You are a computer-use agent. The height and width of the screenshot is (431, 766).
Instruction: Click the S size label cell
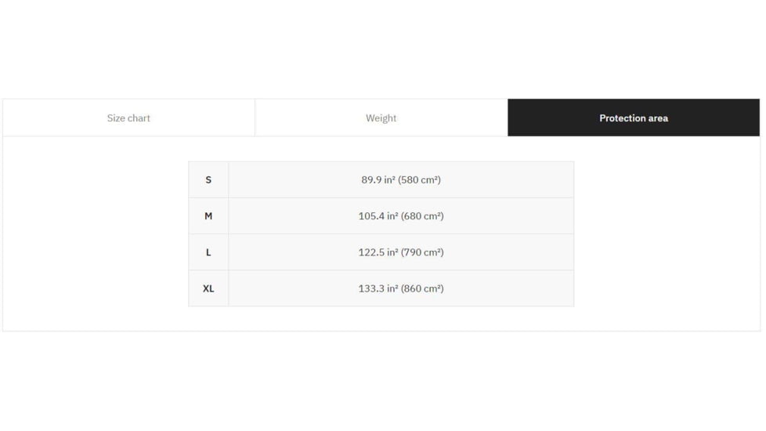(x=208, y=180)
